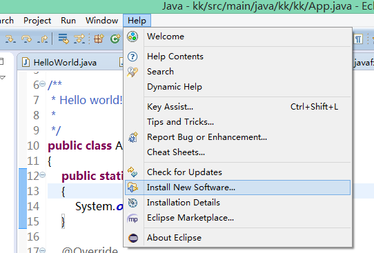Choose Search in the Help menu
Viewport: 374px width, 253px height.
(237, 72)
